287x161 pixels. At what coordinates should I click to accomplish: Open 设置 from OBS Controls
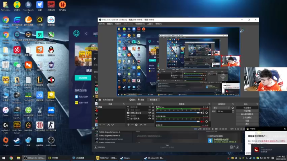[x=247, y=121]
